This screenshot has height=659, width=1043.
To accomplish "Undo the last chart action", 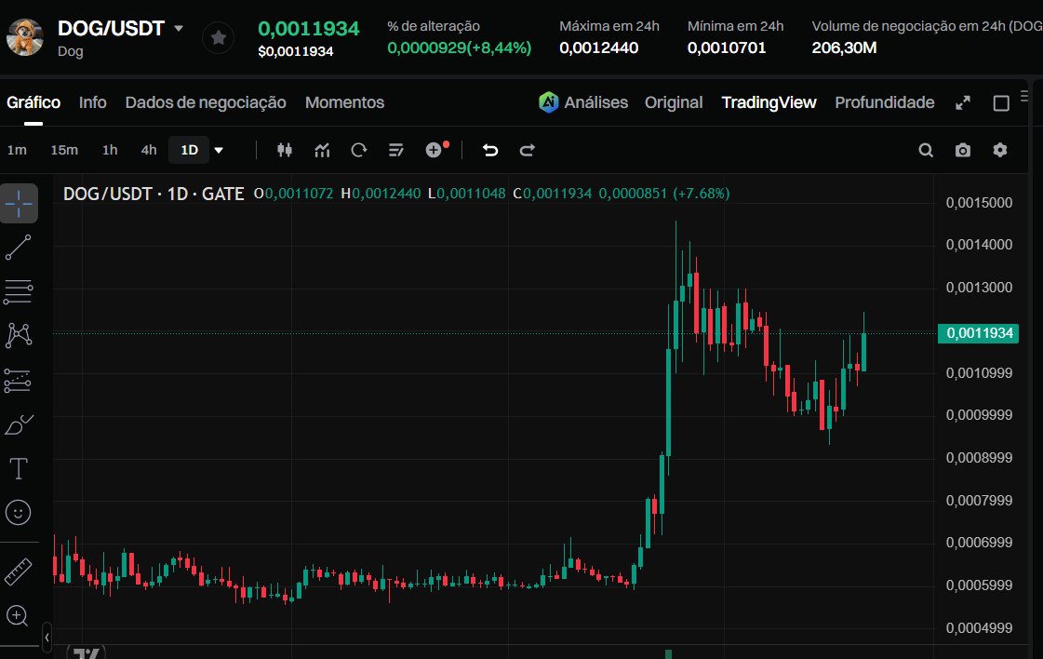I will click(x=490, y=151).
